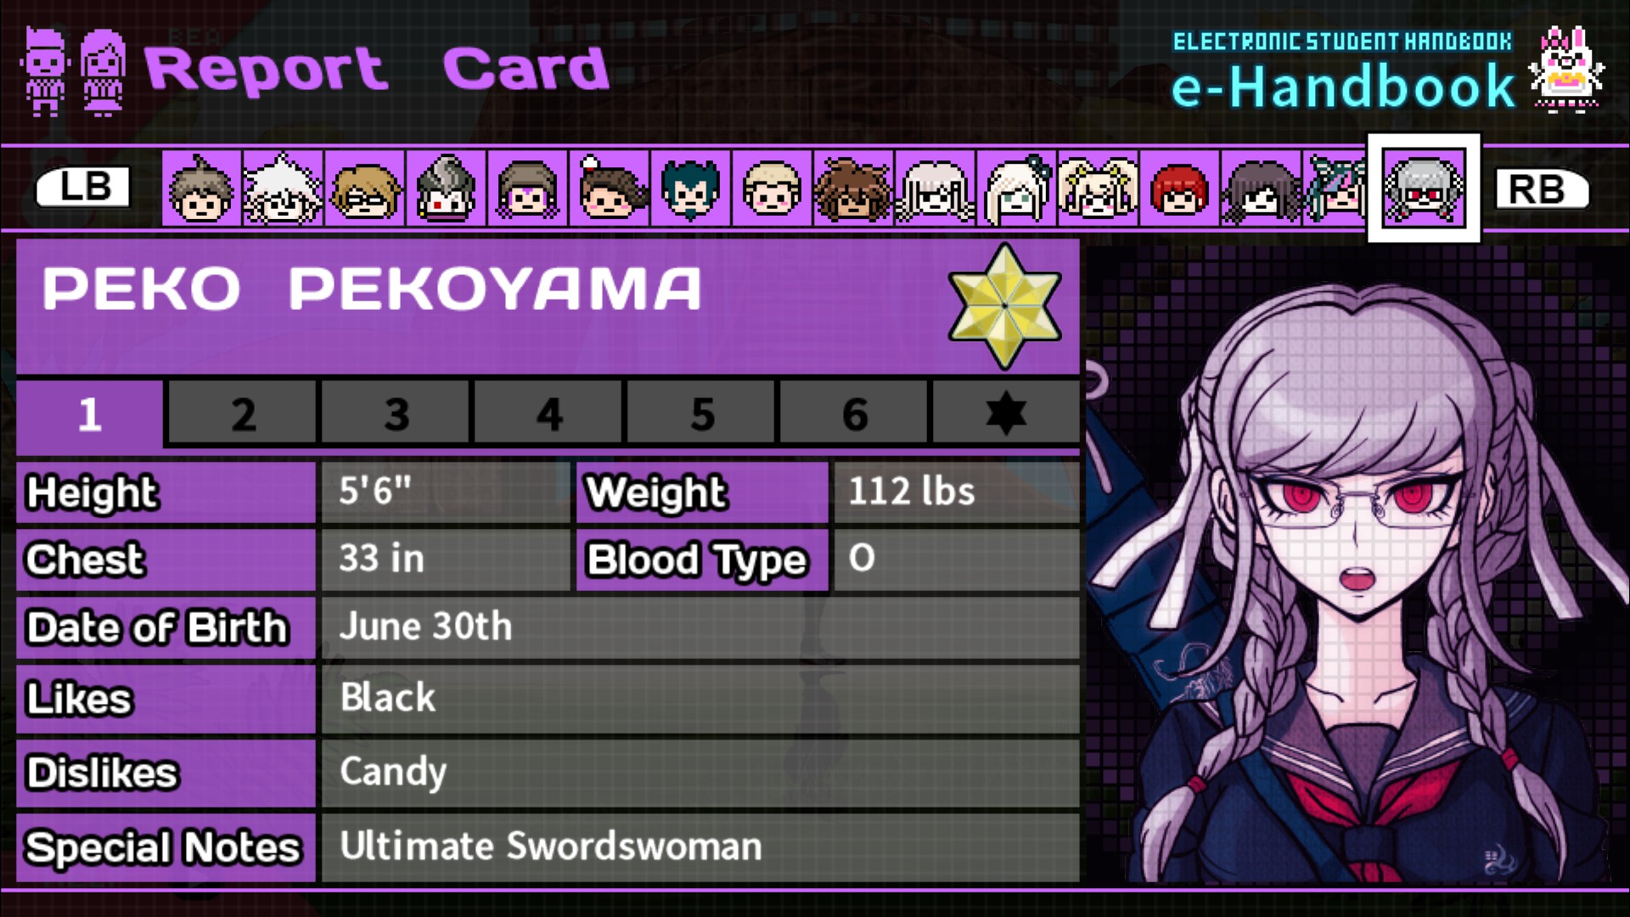Select the blonde twin-tail student icon
Screen dimensions: 1630x917
point(1098,188)
